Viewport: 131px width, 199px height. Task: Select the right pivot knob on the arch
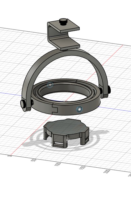tap(109, 89)
